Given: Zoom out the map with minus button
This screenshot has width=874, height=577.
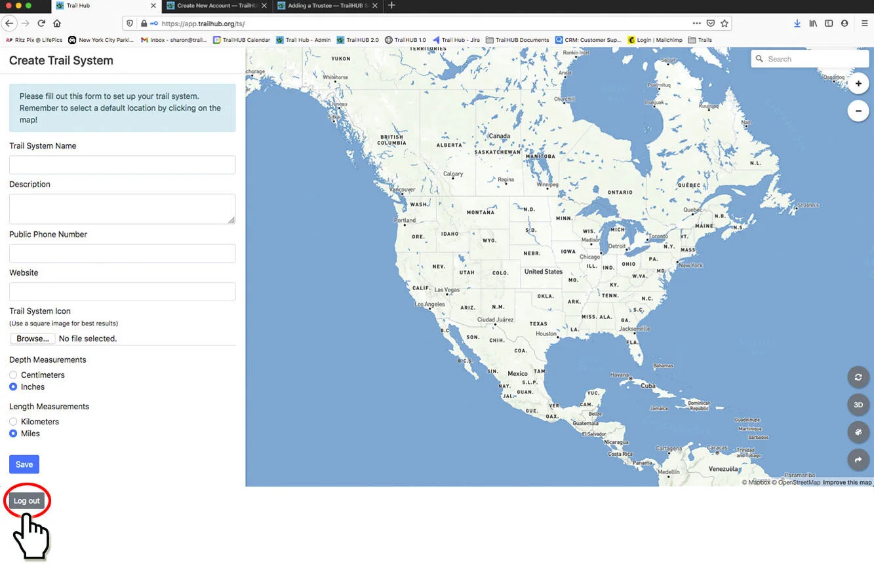Looking at the screenshot, I should click(x=858, y=111).
